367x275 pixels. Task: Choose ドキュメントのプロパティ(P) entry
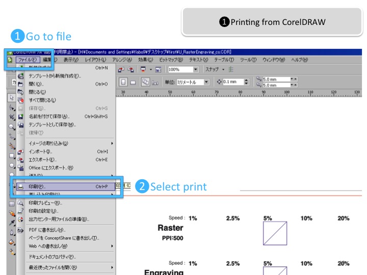(66, 257)
